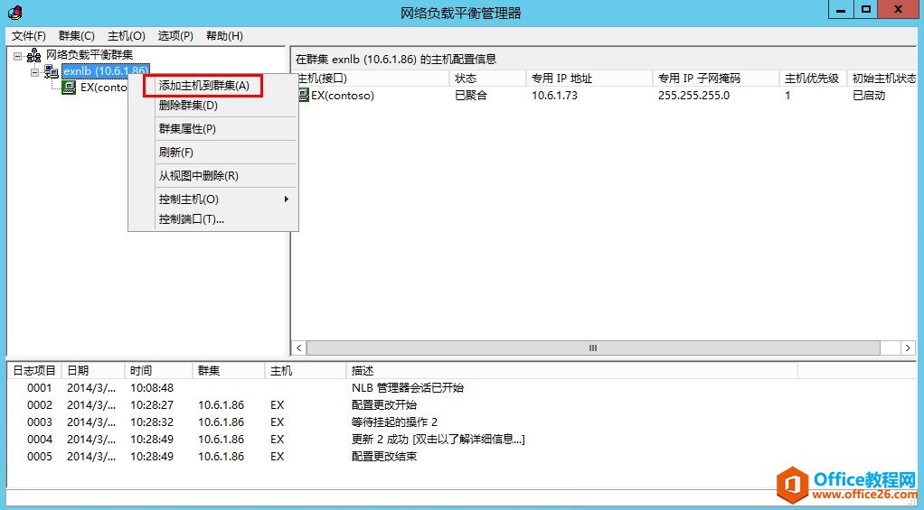Click the 日期 log column header
Viewport: 924px width, 510px height.
point(92,371)
